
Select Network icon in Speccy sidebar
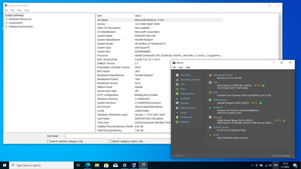pyautogui.click(x=177, y=122)
